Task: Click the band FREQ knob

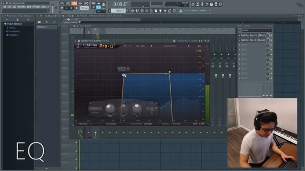Action: pyautogui.click(x=110, y=108)
